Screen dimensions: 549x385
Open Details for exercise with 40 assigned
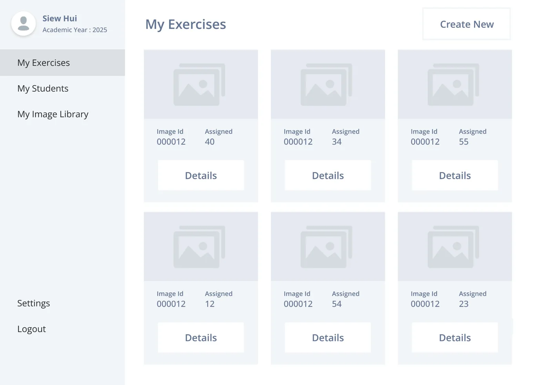(x=201, y=175)
